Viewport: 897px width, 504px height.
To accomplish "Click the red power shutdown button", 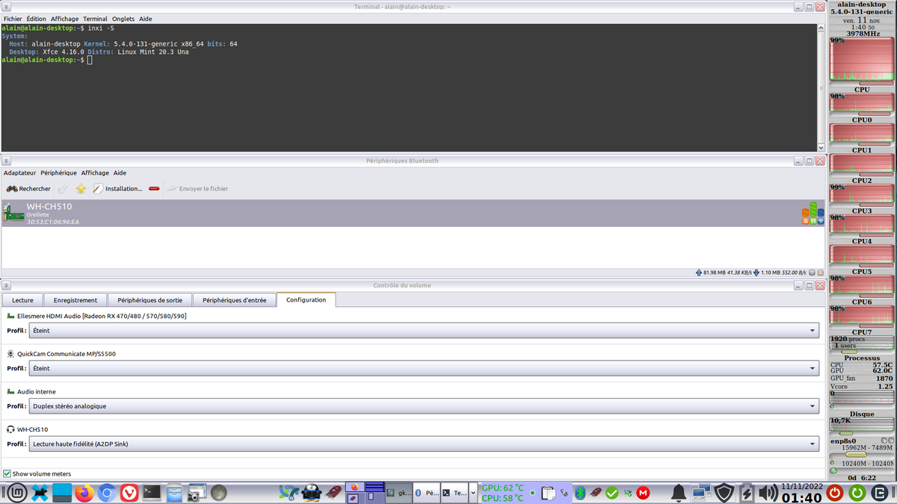I will click(x=835, y=493).
